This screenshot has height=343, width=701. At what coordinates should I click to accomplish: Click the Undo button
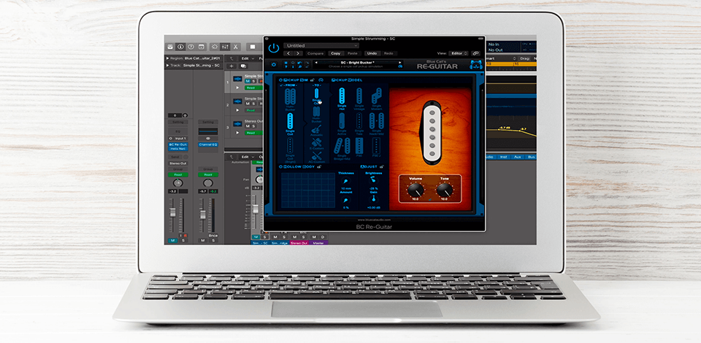(x=371, y=53)
